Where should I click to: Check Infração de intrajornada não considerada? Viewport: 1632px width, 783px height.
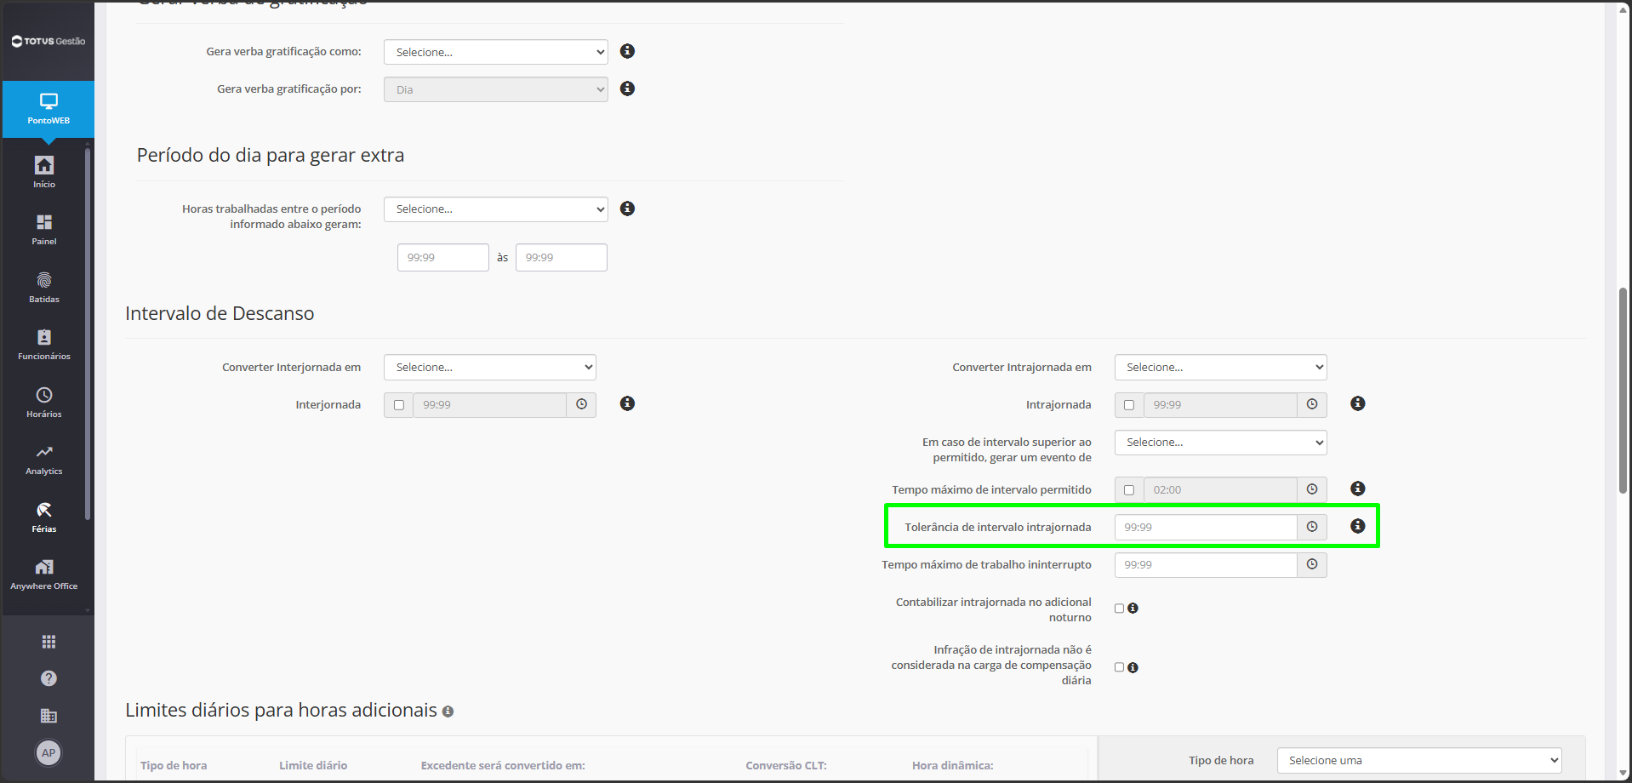[x=1120, y=668]
